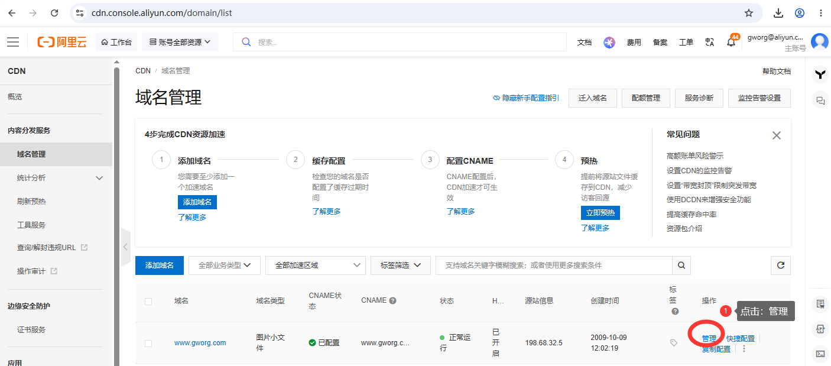Click CDN in the breadcrumb
Screen dimensions: 831x366
(143, 71)
